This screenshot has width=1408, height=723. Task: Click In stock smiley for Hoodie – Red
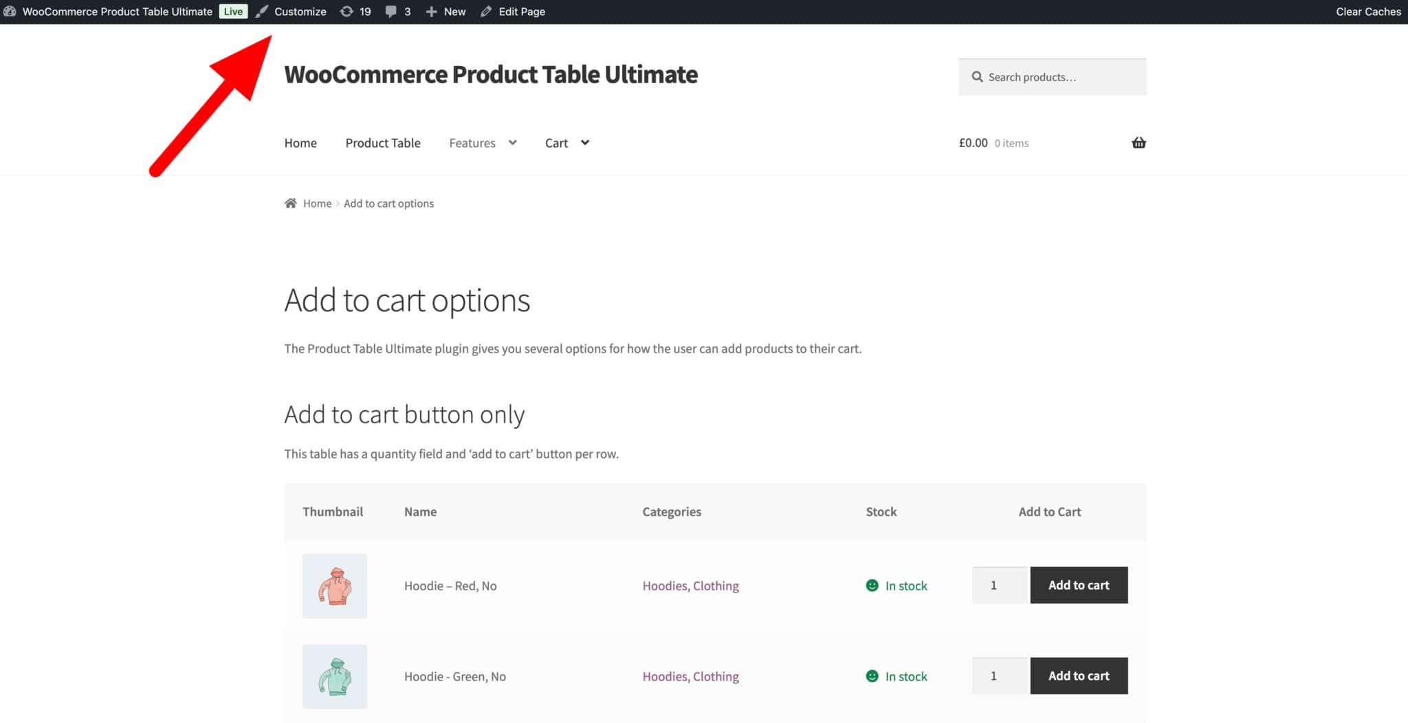pos(872,586)
